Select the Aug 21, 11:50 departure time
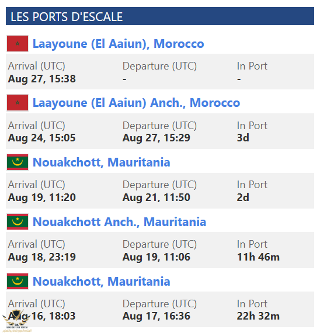Viewport: 320px width, 333px height. pyautogui.click(x=156, y=197)
